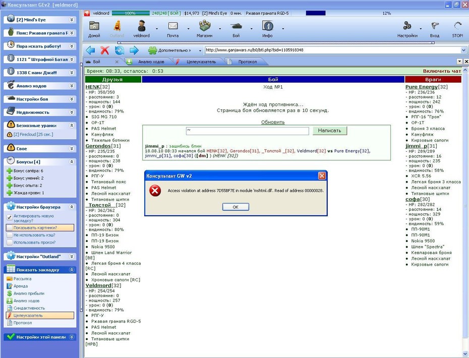469x358 pixels.
Task: Click the blue back arrow icon
Action: coord(90,50)
